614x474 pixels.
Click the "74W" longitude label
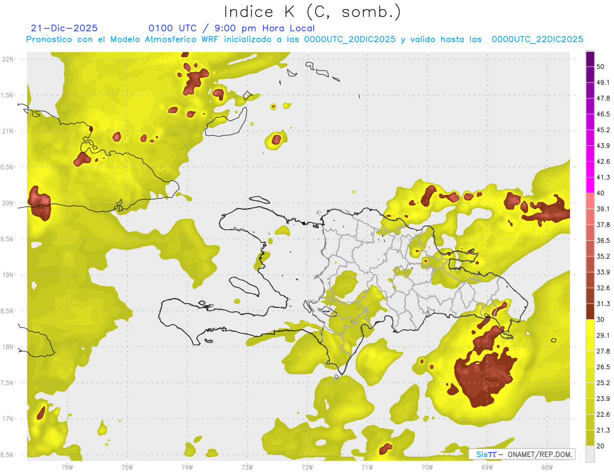coord(187,467)
